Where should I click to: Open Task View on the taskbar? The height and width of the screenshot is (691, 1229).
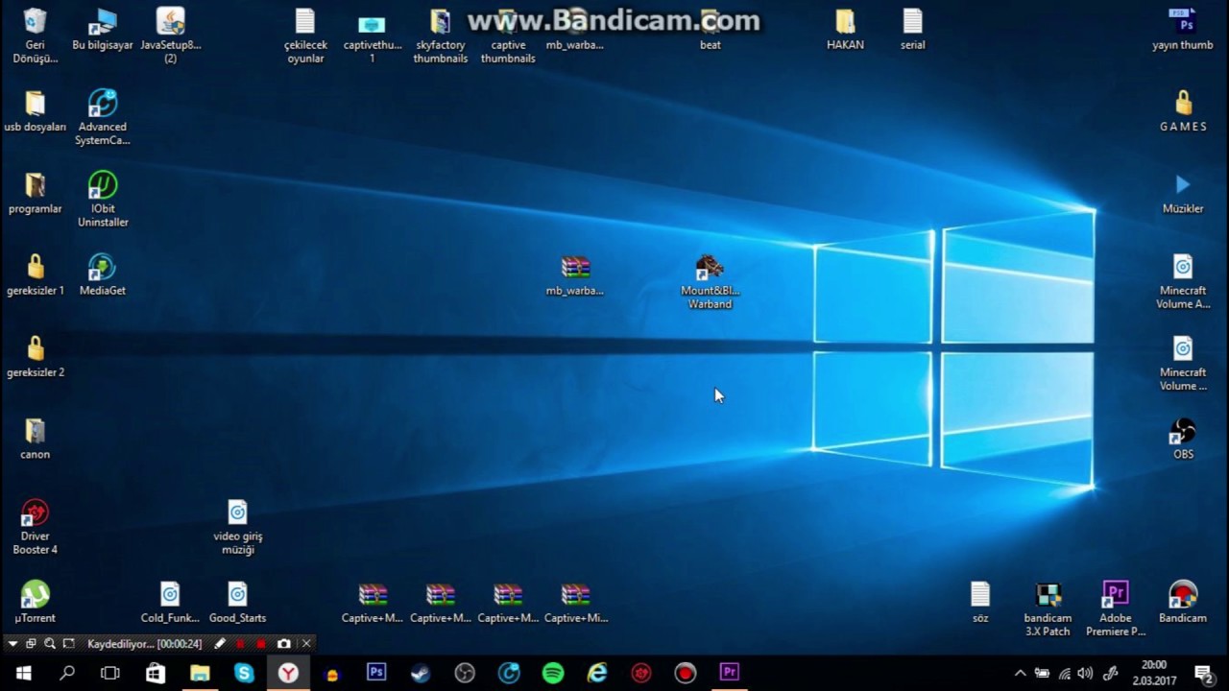coord(110,673)
